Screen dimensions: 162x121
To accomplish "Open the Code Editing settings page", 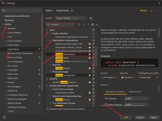I will 14,33.
